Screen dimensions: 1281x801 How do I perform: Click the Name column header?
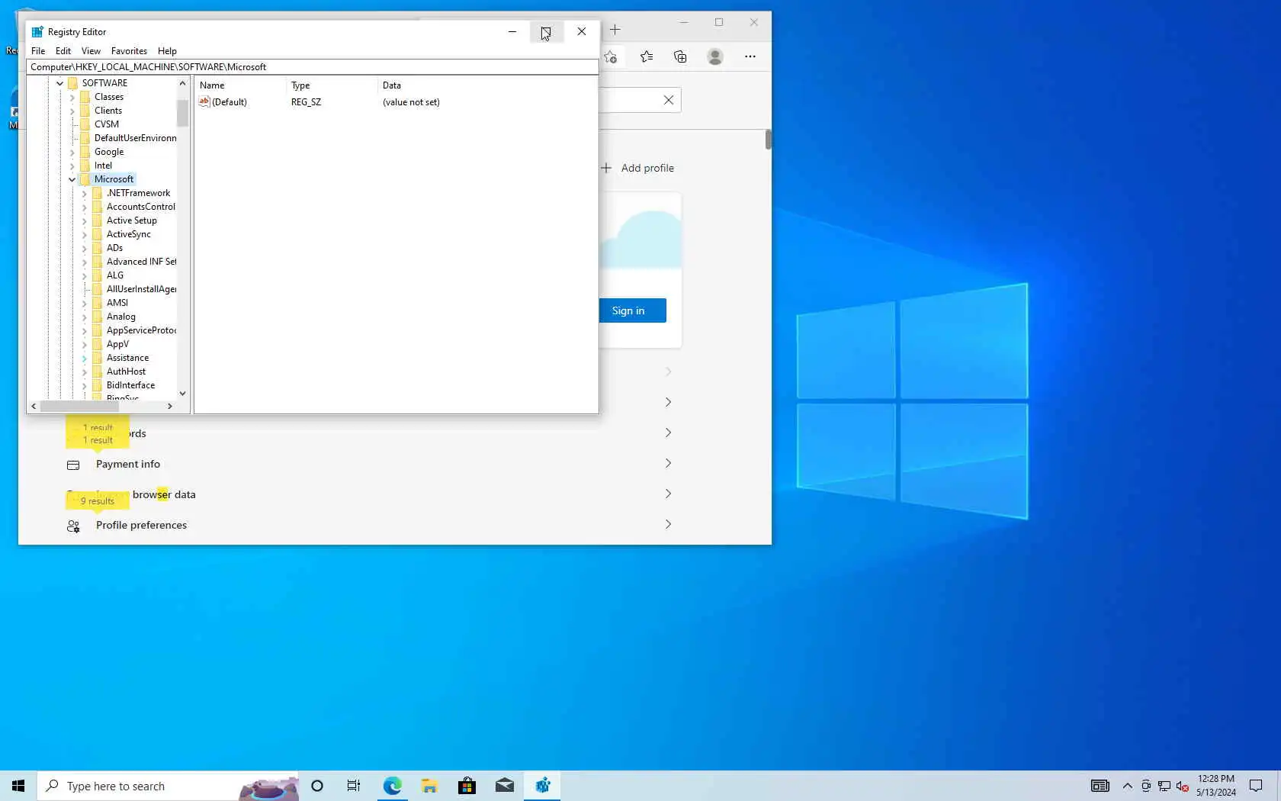point(240,85)
